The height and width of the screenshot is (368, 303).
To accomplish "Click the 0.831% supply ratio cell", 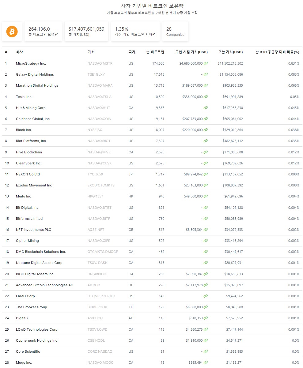I will coord(294,63).
